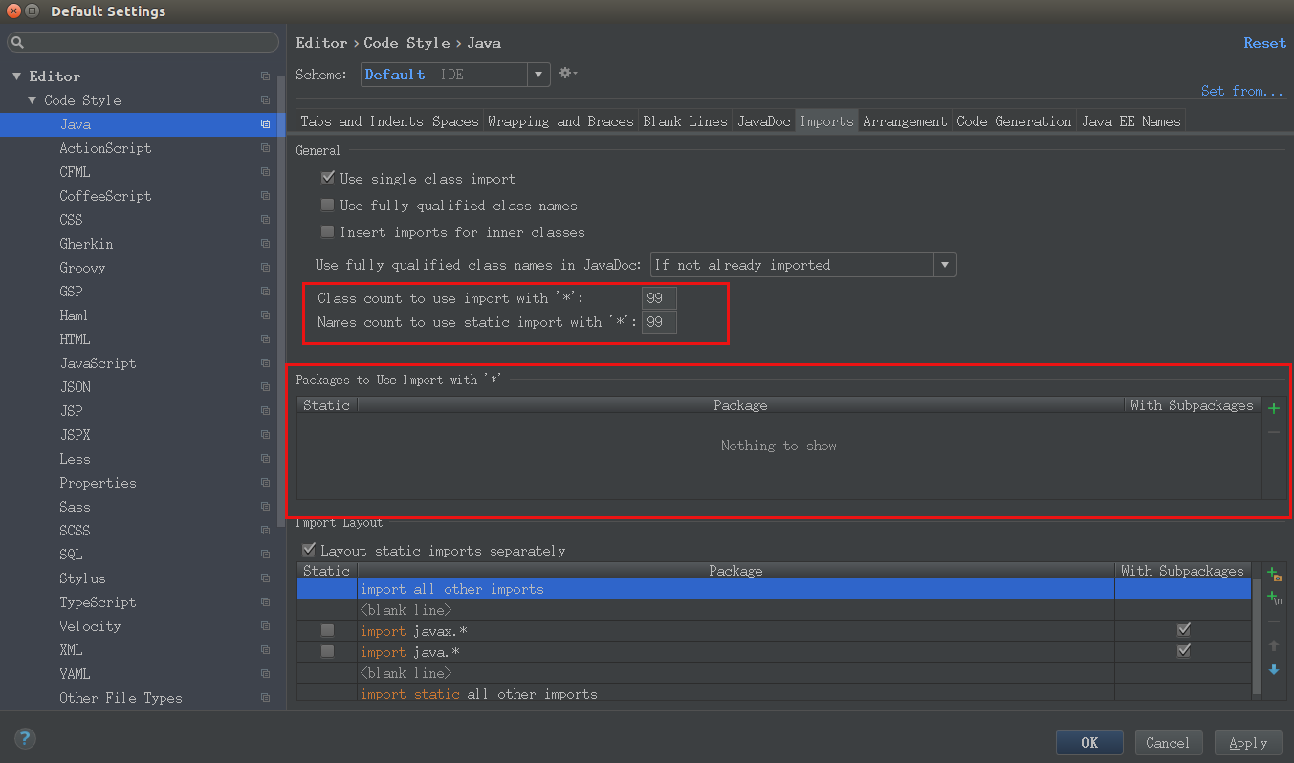Toggle Use single class import

[x=327, y=178]
